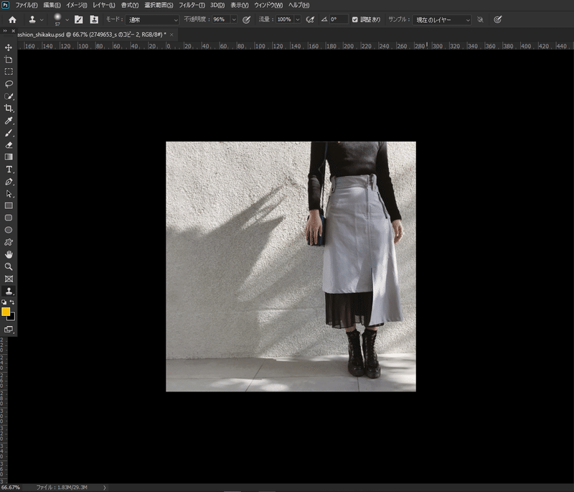Open the モード blend mode dropdown
The height and width of the screenshot is (492, 574).
[x=152, y=20]
